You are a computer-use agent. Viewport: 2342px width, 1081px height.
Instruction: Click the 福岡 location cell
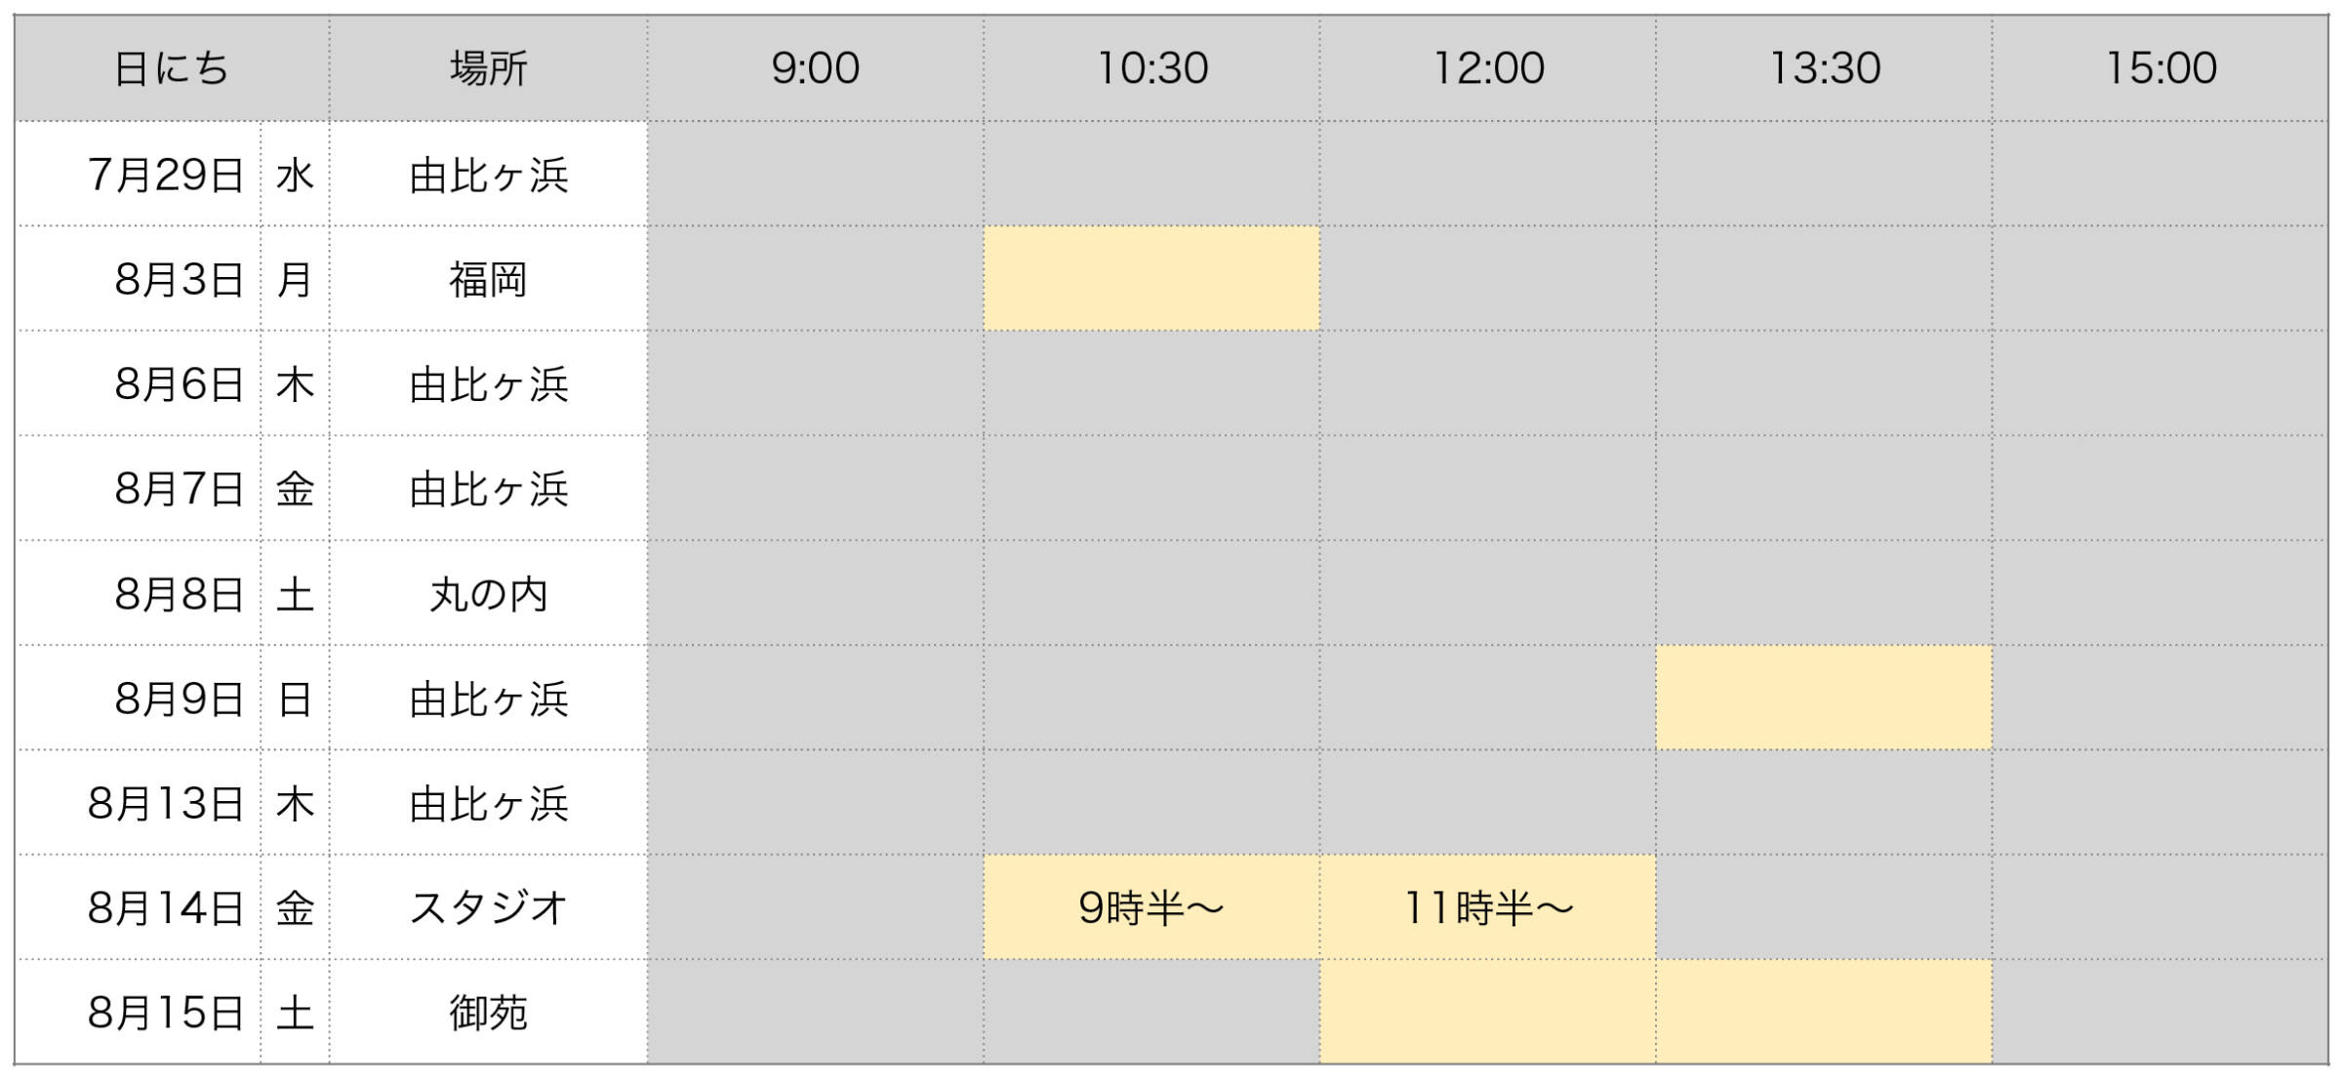point(488,279)
